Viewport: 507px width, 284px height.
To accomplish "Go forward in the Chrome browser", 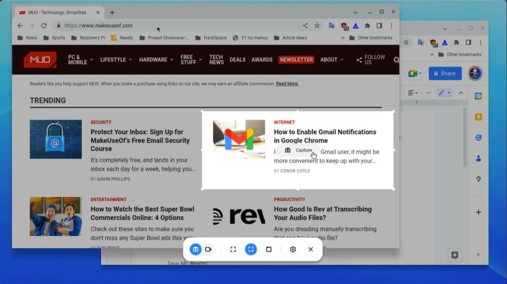I will [32, 26].
